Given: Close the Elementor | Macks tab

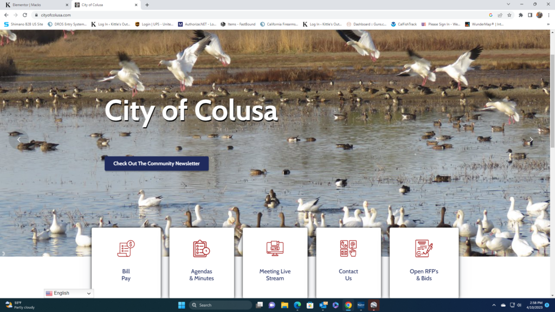Looking at the screenshot, I should click(67, 5).
